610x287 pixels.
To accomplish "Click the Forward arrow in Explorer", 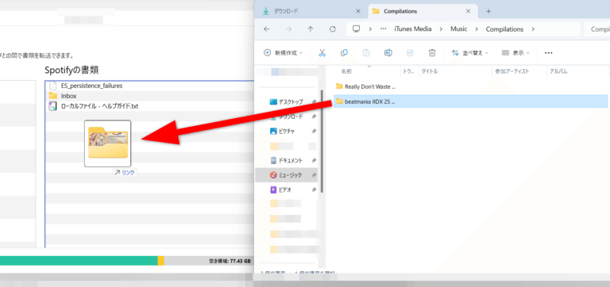I will tap(288, 29).
